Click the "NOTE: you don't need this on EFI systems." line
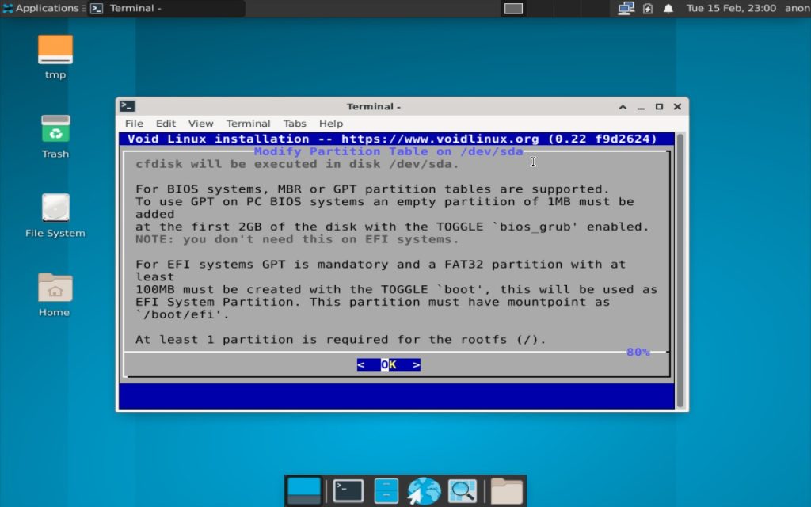811x507 pixels. coord(297,239)
